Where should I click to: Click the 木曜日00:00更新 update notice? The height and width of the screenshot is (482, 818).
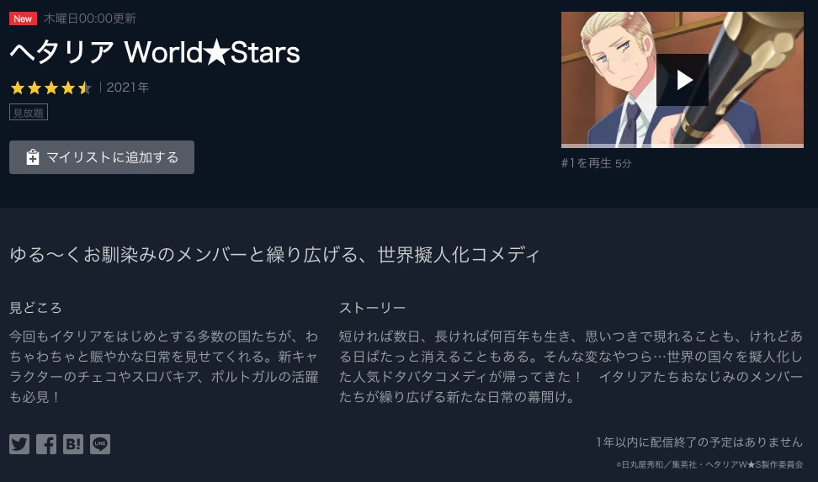coord(90,19)
